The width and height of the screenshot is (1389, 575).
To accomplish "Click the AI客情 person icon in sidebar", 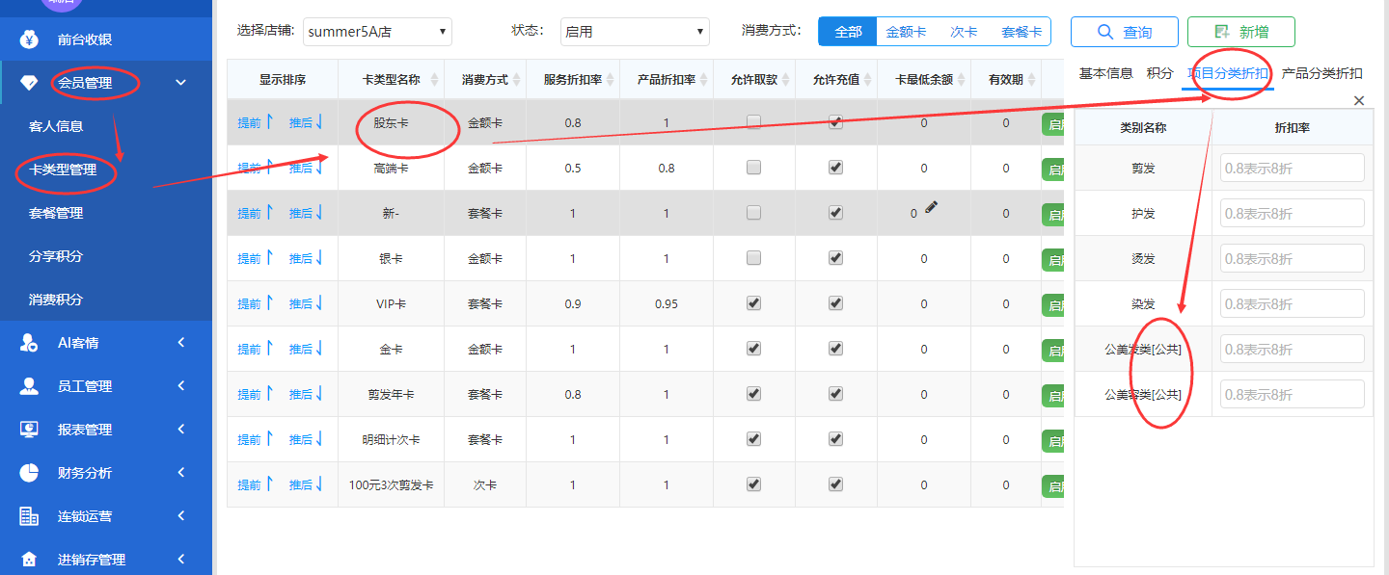I will click(x=29, y=343).
